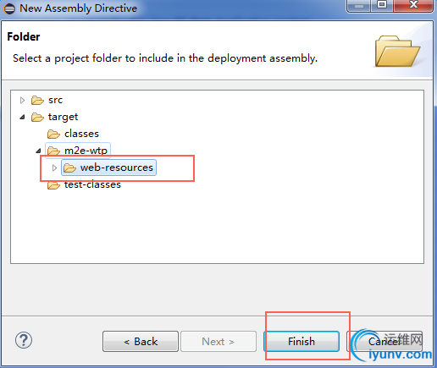The height and width of the screenshot is (368, 437).
Task: Maximize the New Assembly Directive window
Action: coord(382,5)
